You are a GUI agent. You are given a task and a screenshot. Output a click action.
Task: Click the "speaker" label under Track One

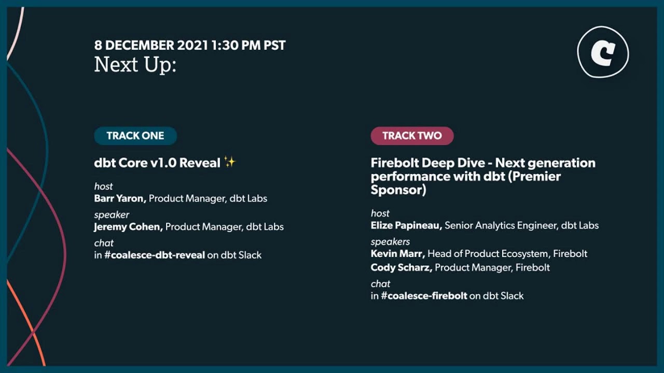tap(112, 214)
